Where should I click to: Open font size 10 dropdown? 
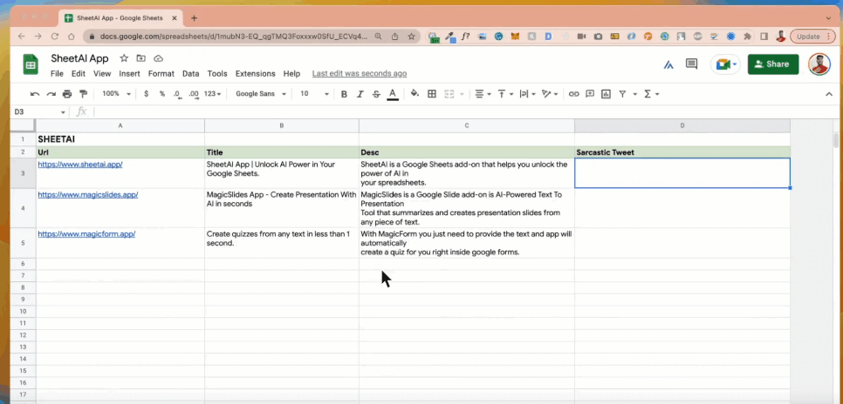click(314, 94)
